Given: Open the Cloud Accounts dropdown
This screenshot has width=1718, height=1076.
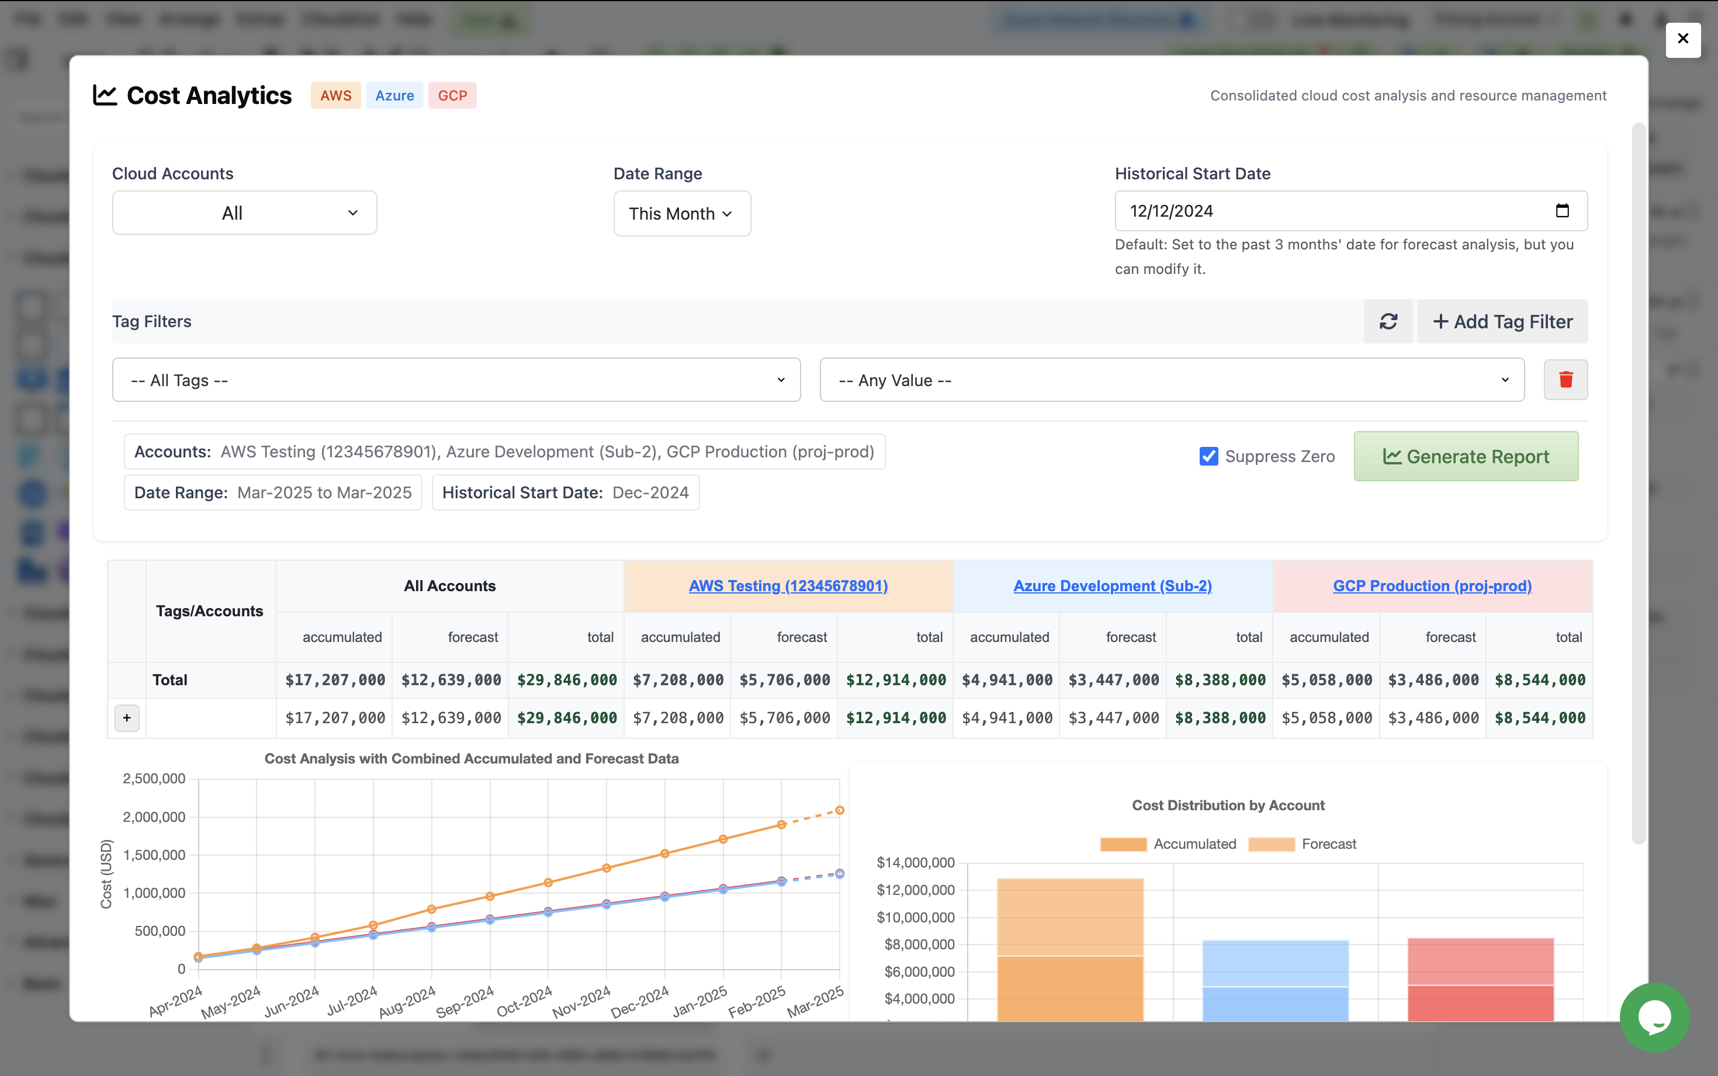Looking at the screenshot, I should click(x=244, y=213).
